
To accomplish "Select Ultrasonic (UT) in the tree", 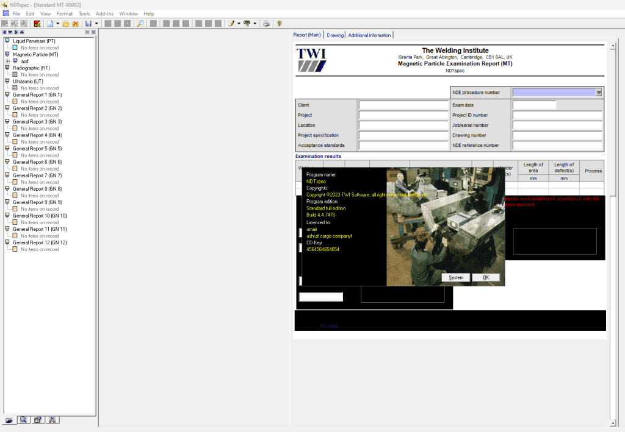I will pos(28,81).
